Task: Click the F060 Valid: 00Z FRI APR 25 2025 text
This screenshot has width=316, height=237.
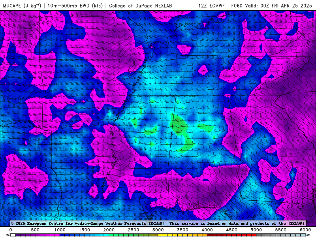Action: pyautogui.click(x=271, y=6)
